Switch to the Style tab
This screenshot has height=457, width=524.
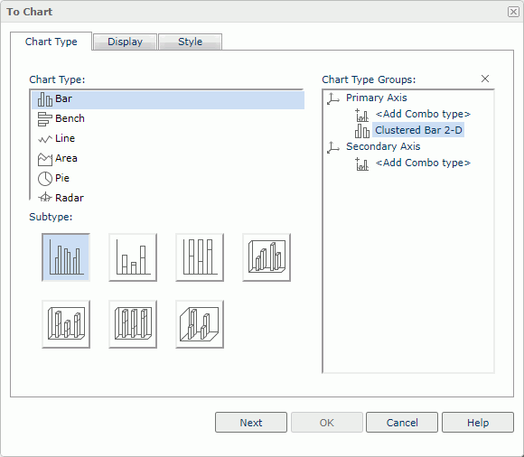click(190, 42)
